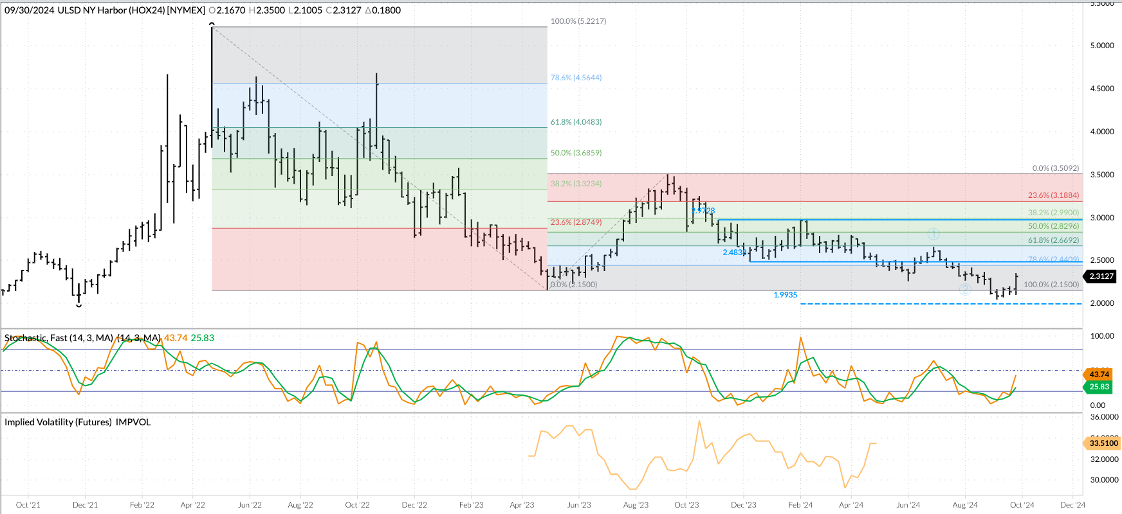Screen dimensions: 1122x514
Task: Click the high marker above the April 2022 peak
Action: click(212, 24)
